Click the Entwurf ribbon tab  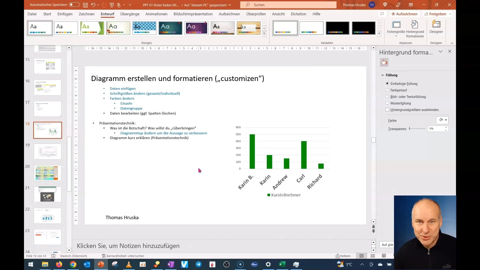(x=107, y=14)
